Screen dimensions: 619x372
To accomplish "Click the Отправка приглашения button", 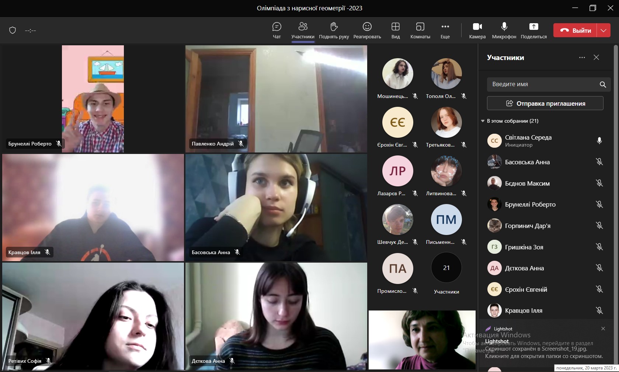I will pos(545,103).
